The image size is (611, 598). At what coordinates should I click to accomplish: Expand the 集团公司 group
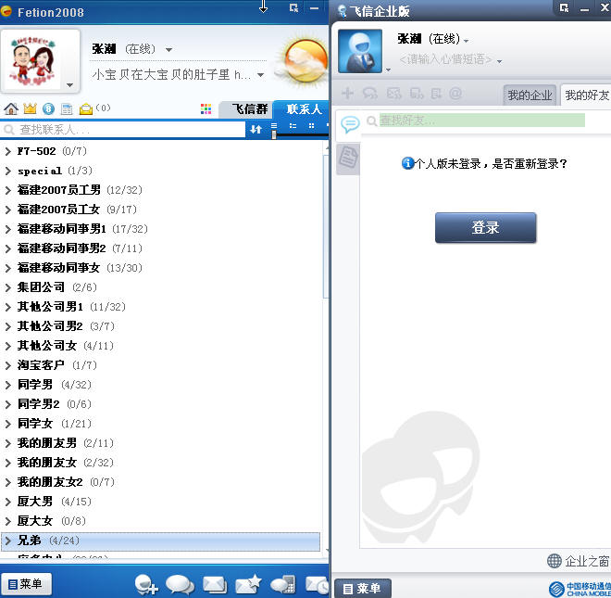[x=7, y=287]
